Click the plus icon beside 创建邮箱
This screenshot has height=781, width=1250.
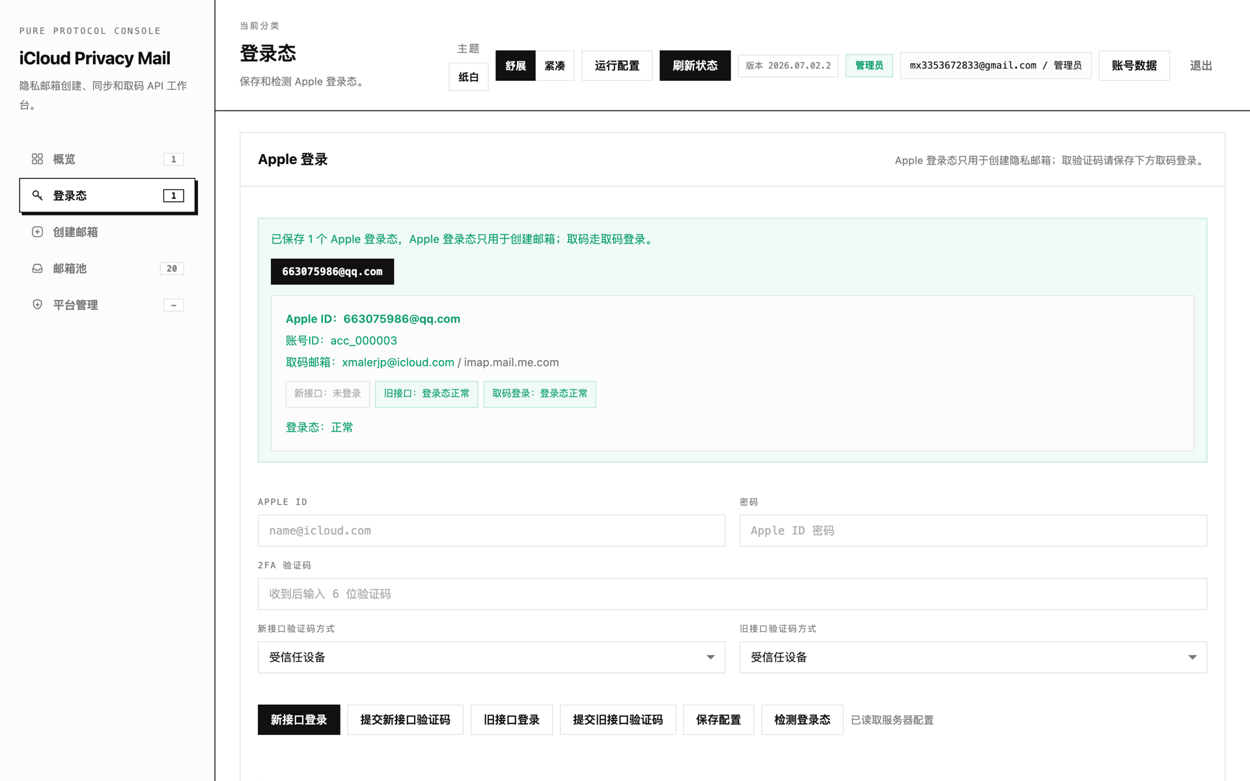tap(37, 232)
